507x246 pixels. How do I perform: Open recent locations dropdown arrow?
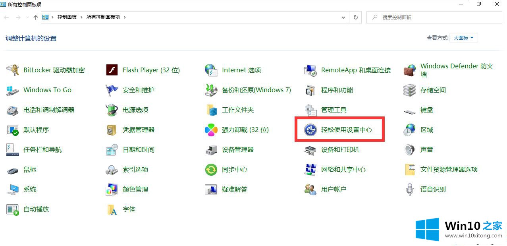point(27,17)
